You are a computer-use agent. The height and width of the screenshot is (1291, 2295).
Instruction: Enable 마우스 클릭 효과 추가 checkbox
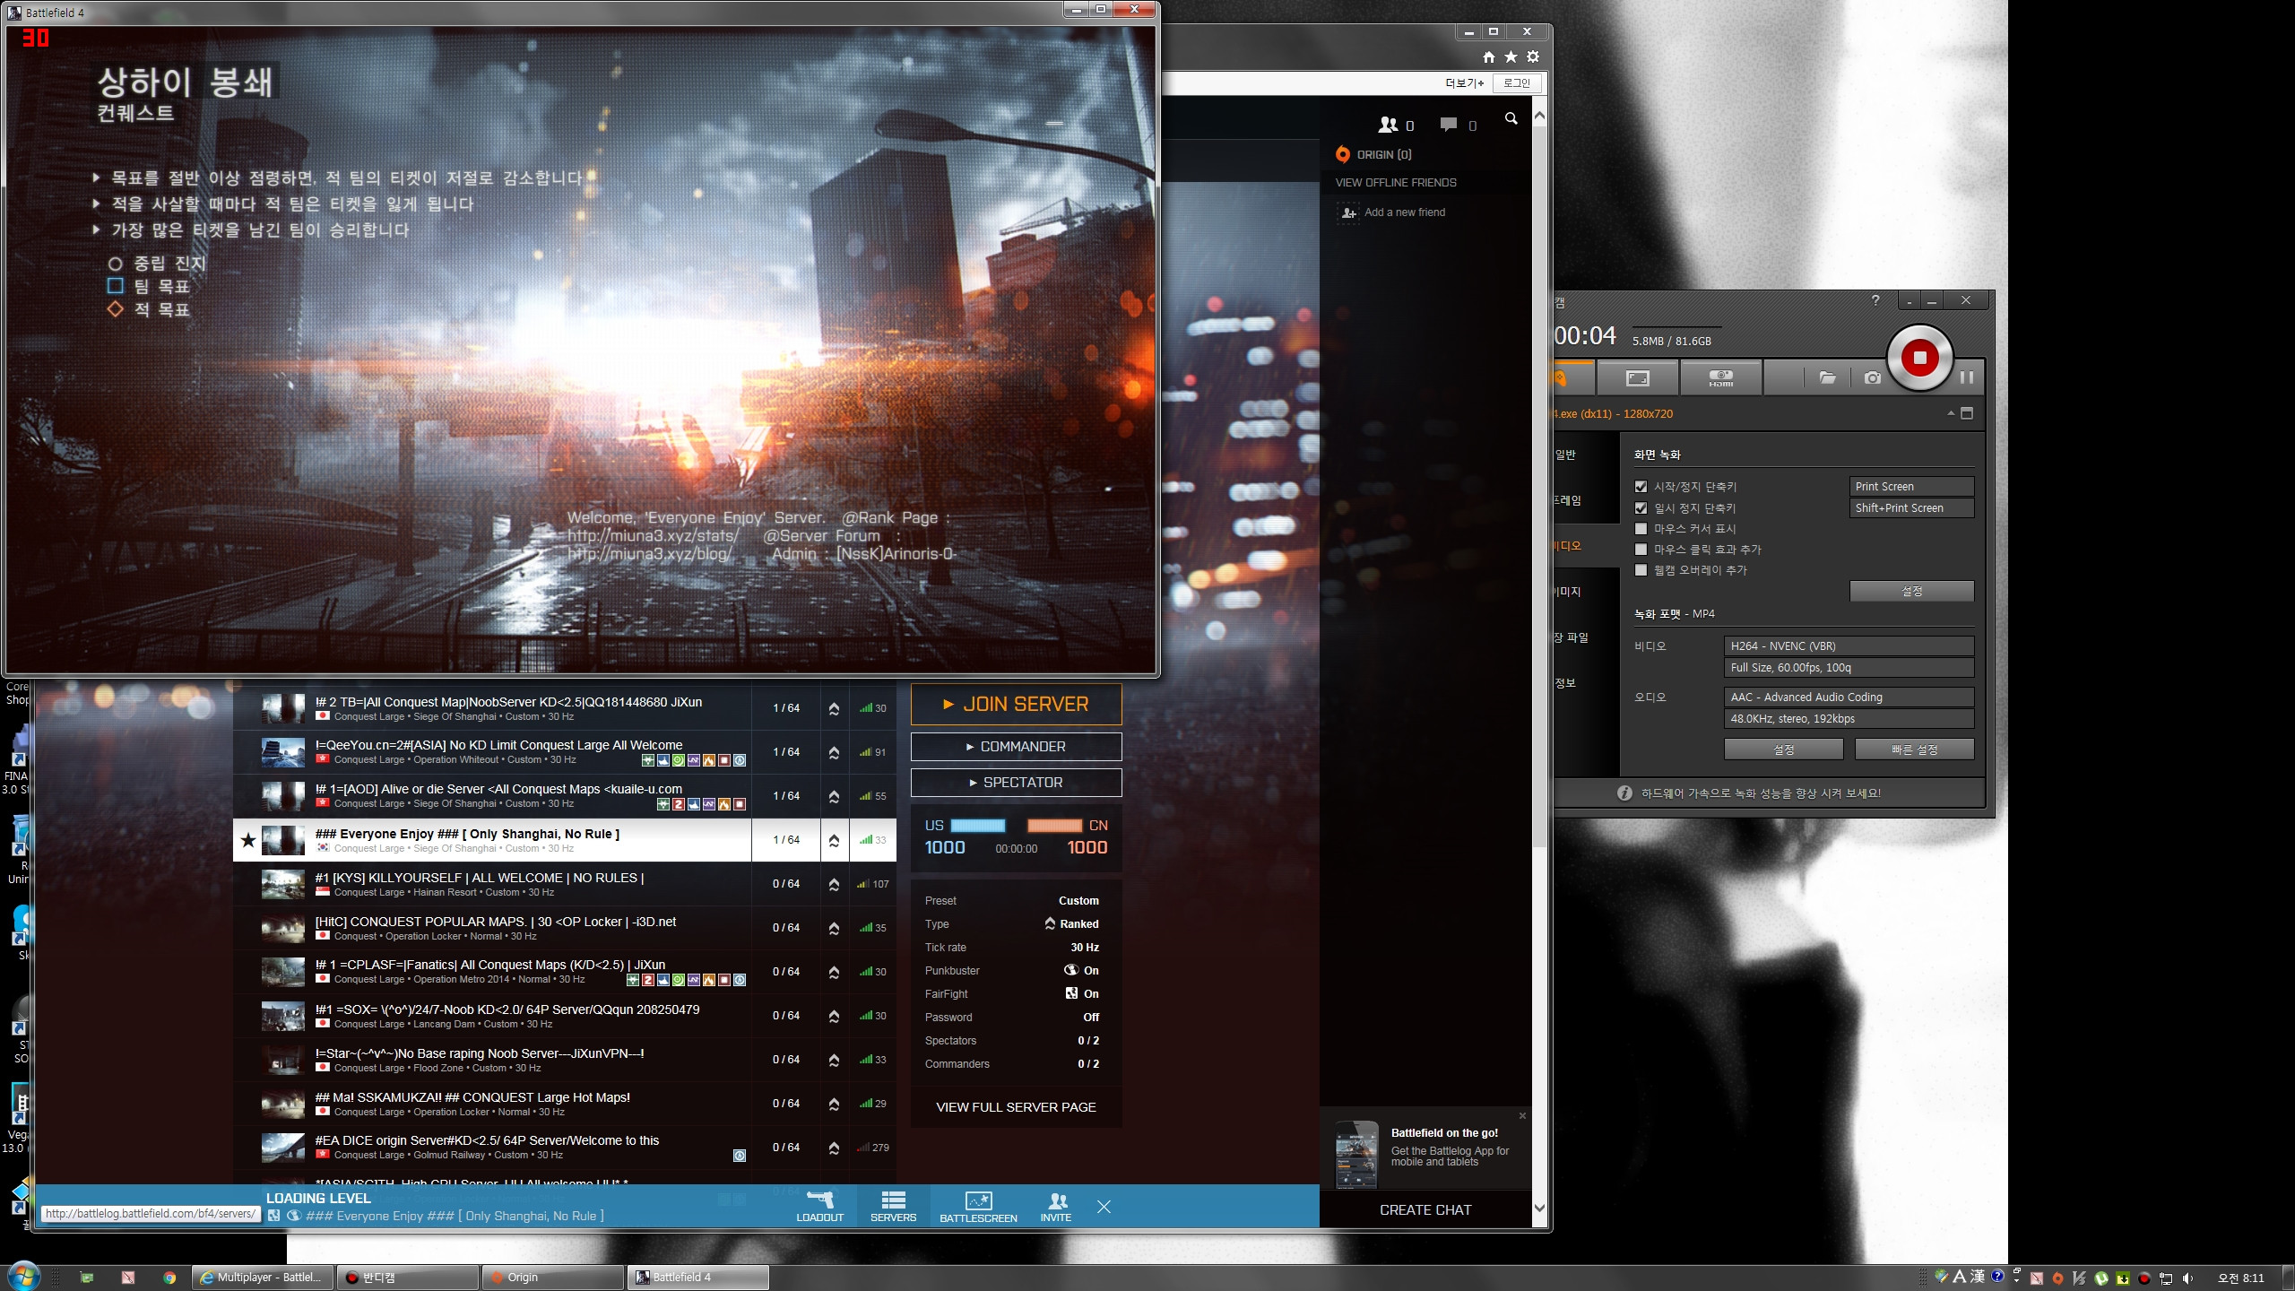coord(1641,550)
